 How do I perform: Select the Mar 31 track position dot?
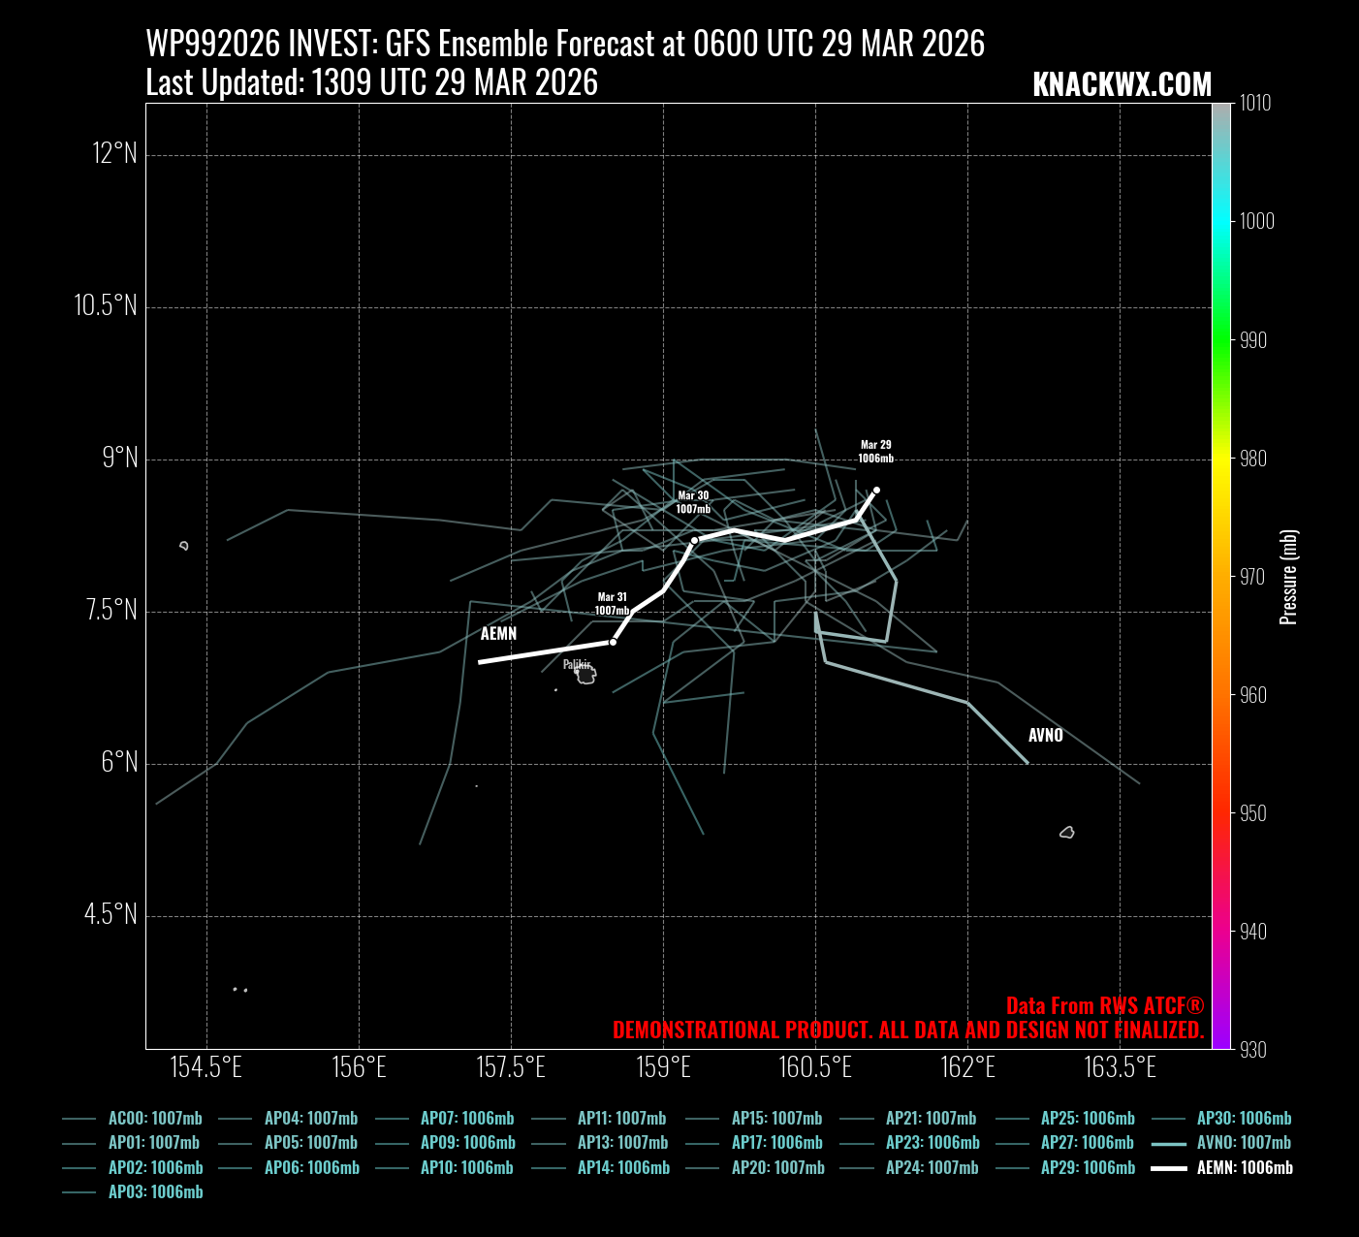pos(613,642)
